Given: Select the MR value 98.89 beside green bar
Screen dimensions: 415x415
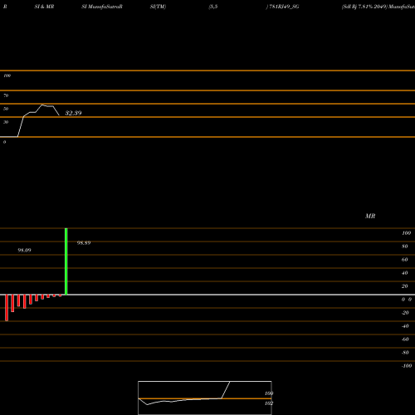Looking at the screenshot, I should pos(84,243).
